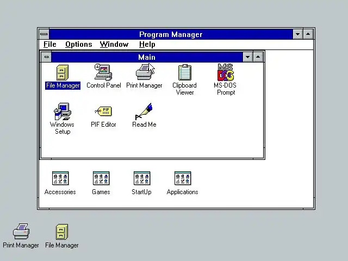
Task: Click the 'Windows Setup' label text
Action: (x=62, y=128)
